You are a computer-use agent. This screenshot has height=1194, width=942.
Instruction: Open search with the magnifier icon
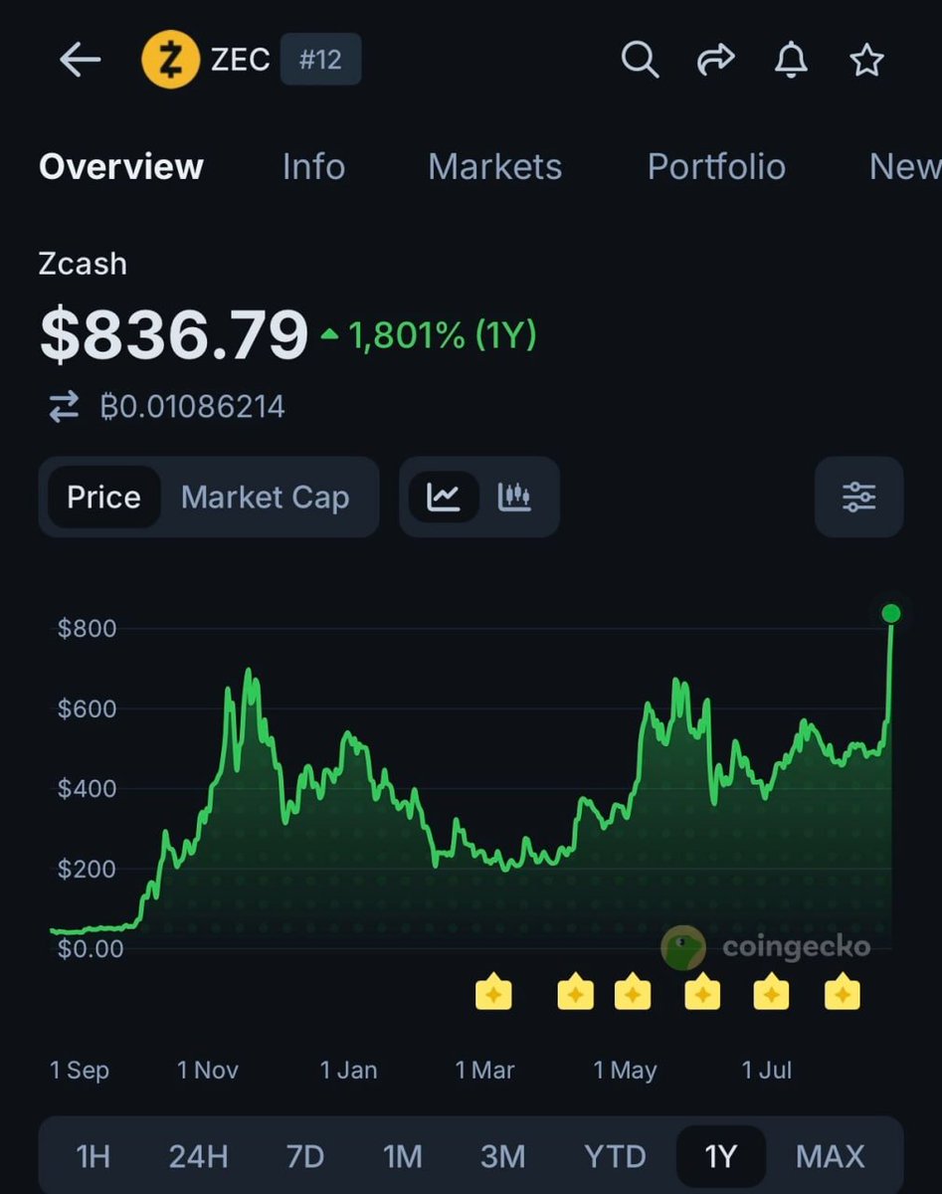pyautogui.click(x=640, y=61)
